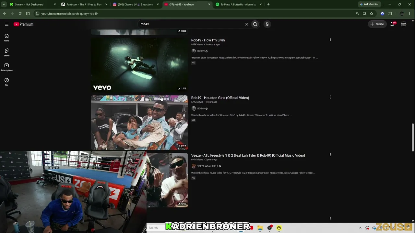The height and width of the screenshot is (233, 415).
Task: View site information icon in address bar
Action: 37,14
